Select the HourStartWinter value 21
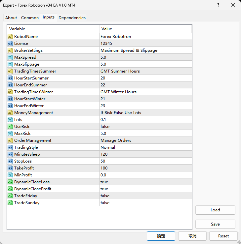Image resolution: width=241 pixels, height=244 pixels. point(145,99)
